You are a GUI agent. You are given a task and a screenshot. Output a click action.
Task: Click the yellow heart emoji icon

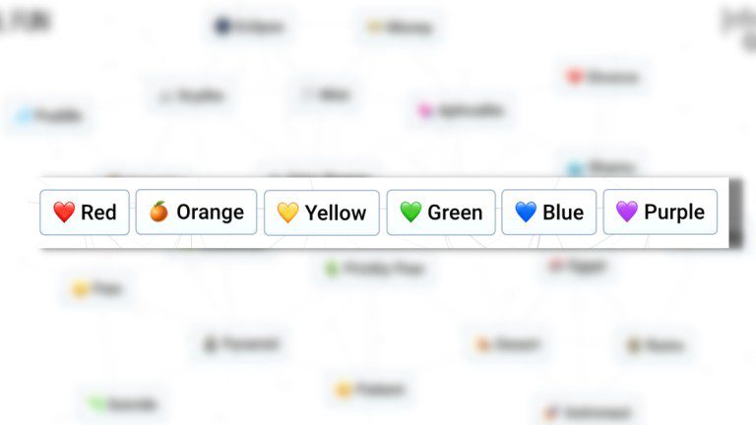tap(287, 212)
